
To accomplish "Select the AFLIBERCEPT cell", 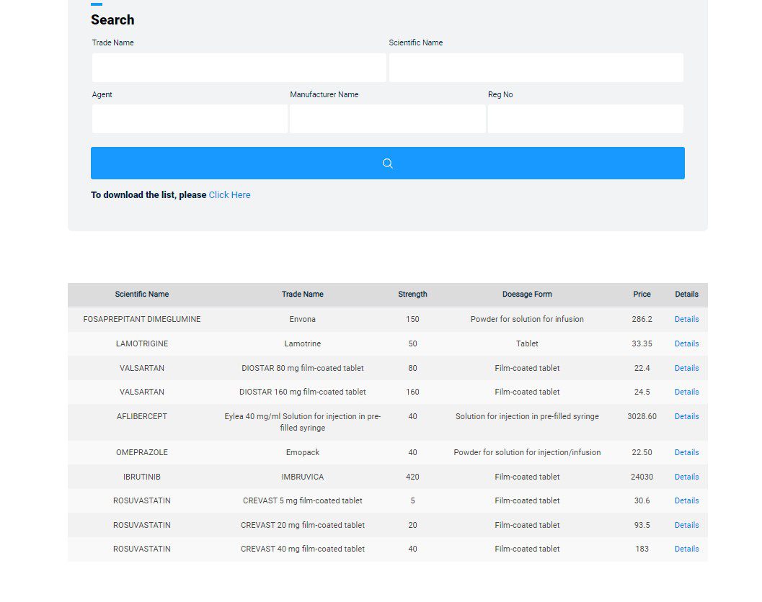I will [142, 416].
